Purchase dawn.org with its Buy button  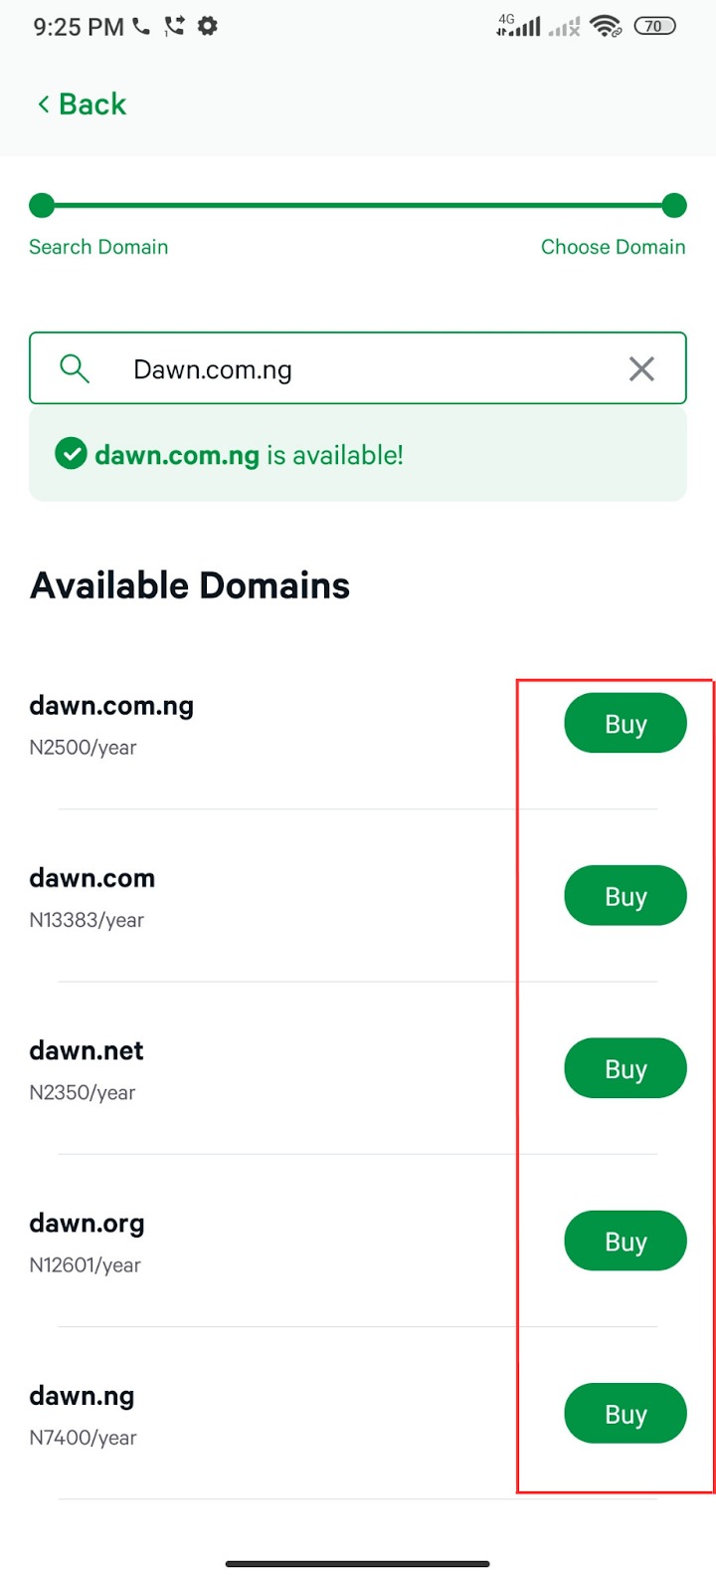pos(625,1242)
